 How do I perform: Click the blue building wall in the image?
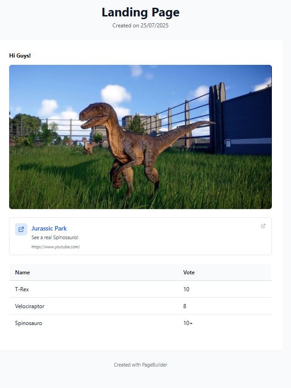point(246,121)
